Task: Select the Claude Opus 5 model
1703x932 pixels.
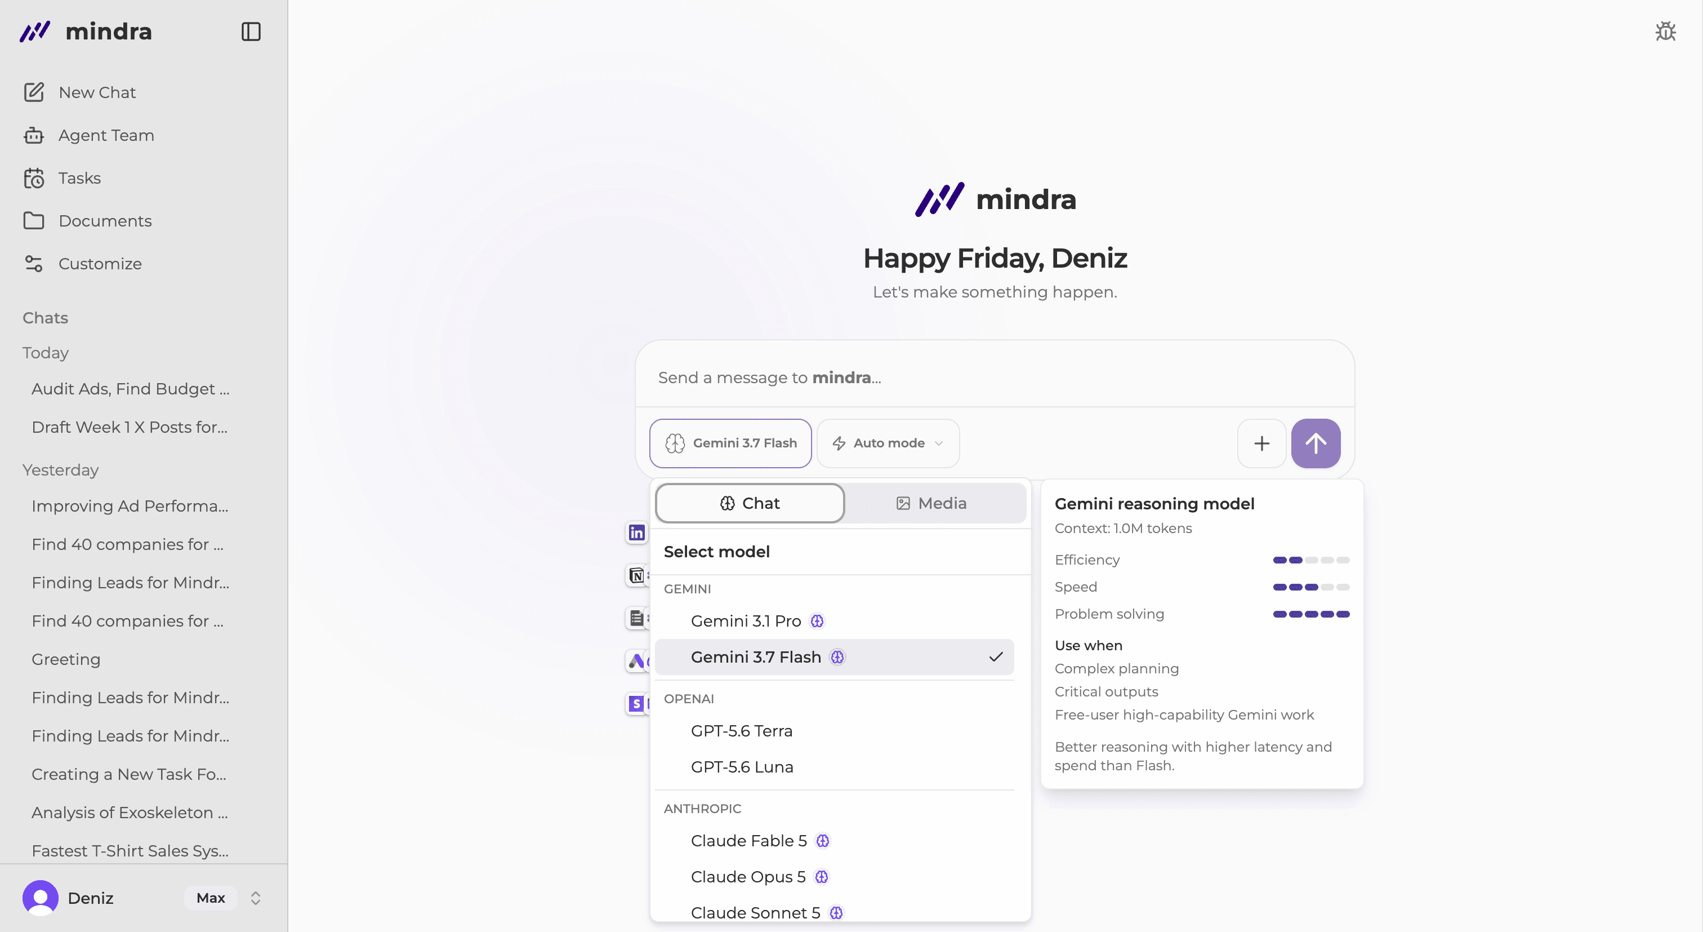Action: (x=834, y=876)
